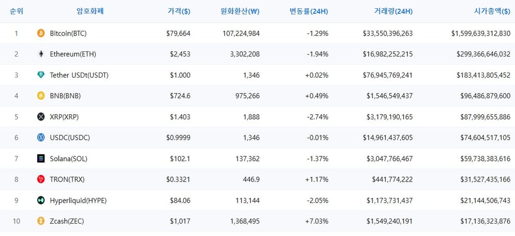The image size is (515, 236).
Task: Select Ethereum won value 3,302,208
Action: (x=245, y=55)
